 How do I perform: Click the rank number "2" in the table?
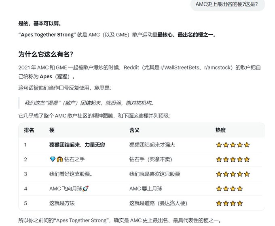(25, 159)
